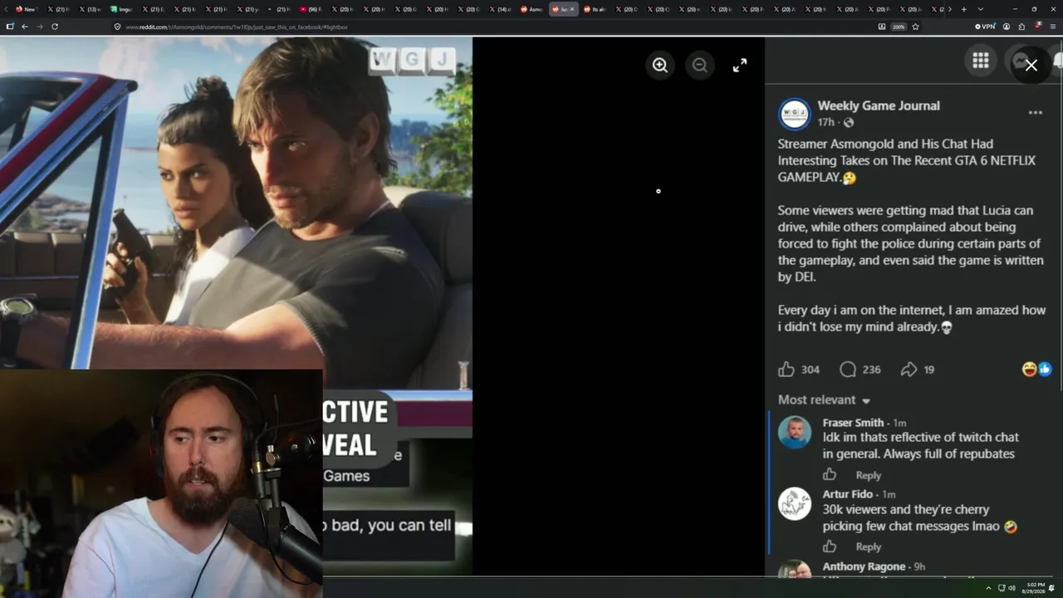Like the post with thumbs-up icon
The width and height of the screenshot is (1063, 598).
[x=786, y=370]
